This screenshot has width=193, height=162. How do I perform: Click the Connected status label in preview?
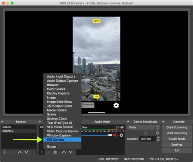tap(88, 105)
